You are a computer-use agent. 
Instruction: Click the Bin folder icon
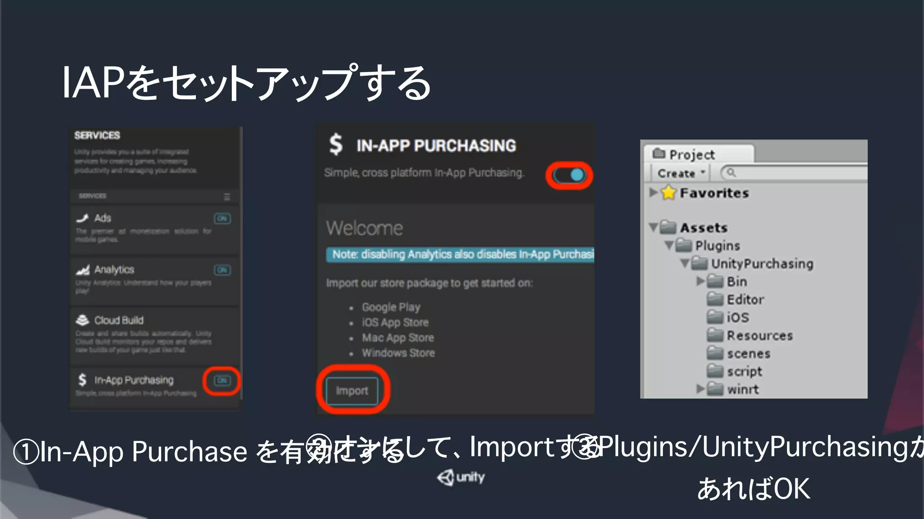715,281
